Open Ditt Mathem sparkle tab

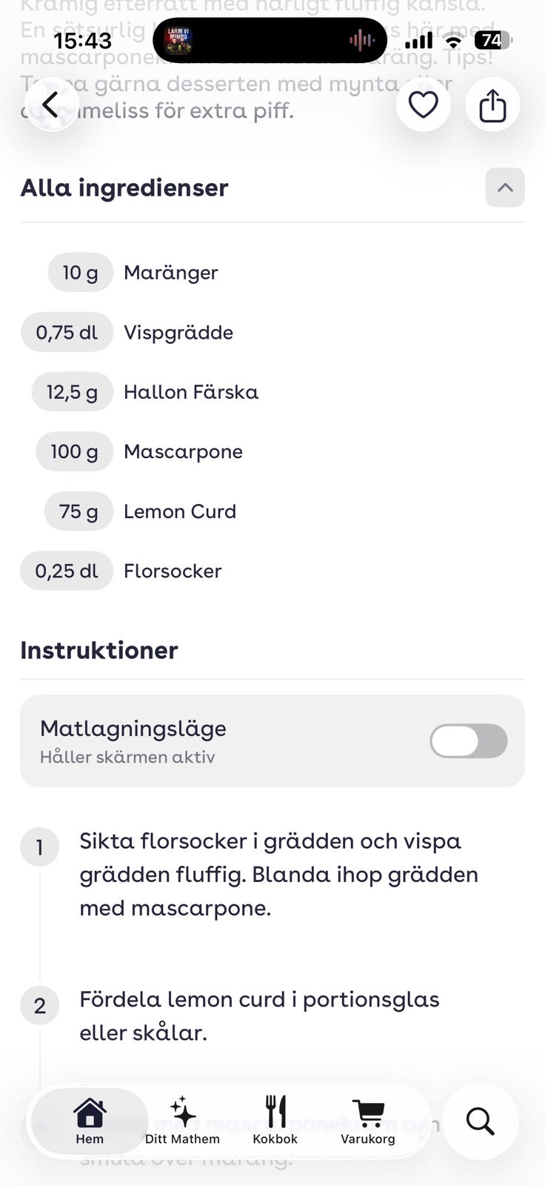tap(182, 1120)
